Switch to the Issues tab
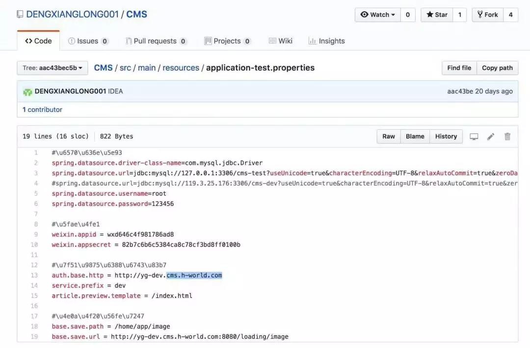Viewport: 530px width, 348px height. click(x=88, y=41)
